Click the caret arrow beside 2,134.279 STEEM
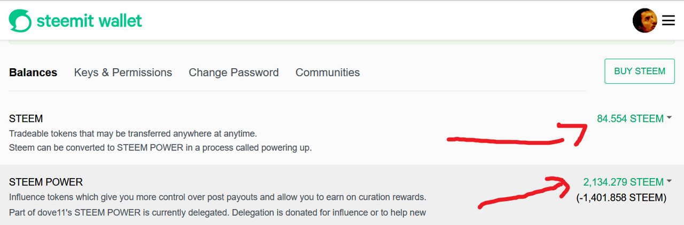The height and width of the screenshot is (225, 684). coord(669,182)
